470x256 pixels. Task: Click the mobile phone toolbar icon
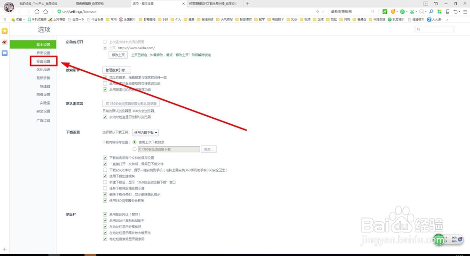447,12
